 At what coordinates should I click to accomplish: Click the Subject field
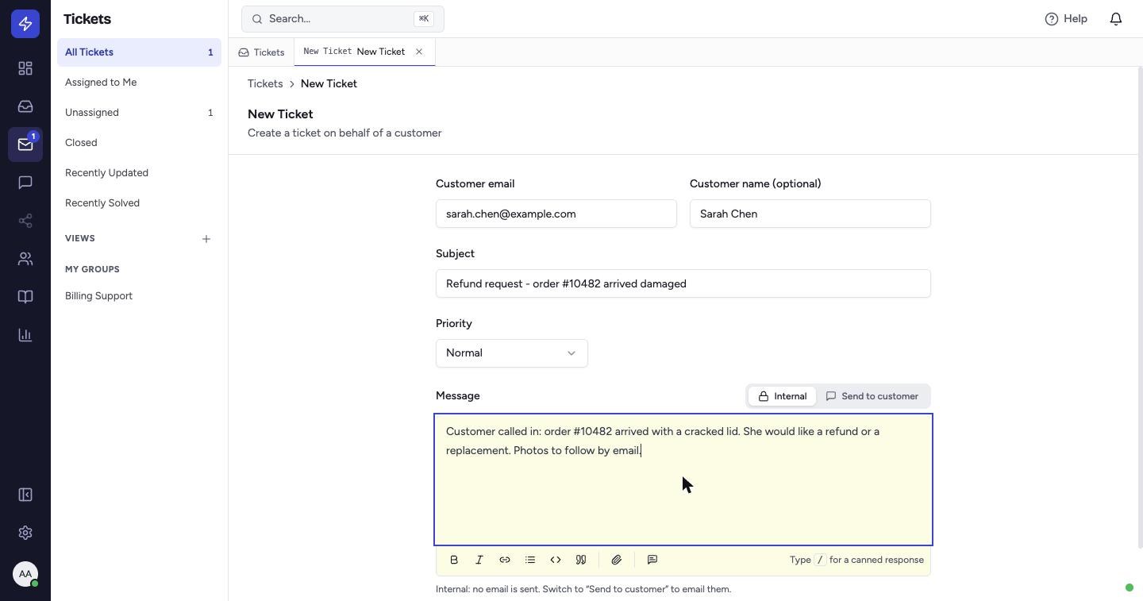tap(683, 283)
